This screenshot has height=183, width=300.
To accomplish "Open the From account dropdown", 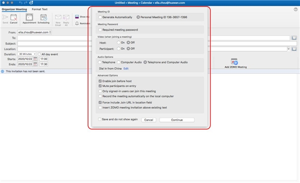I will [x=34, y=32].
